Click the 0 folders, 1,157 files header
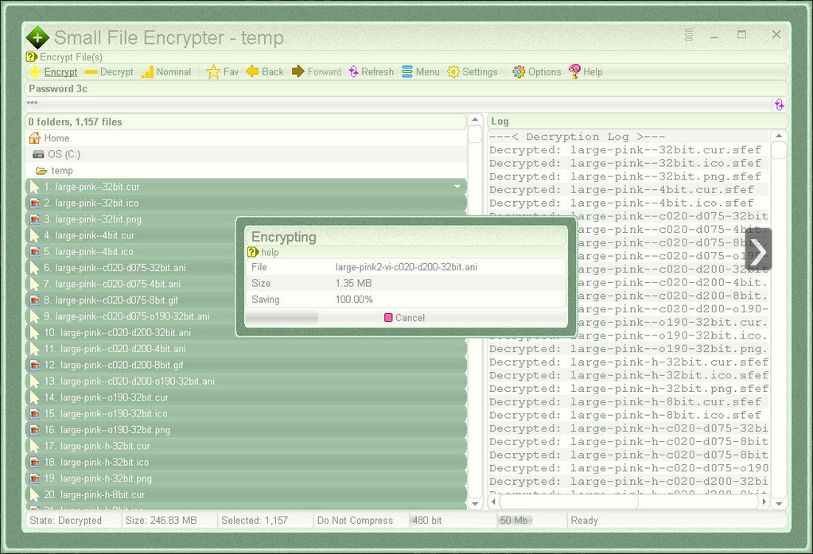Screen dimensions: 813x554 pyautogui.click(x=246, y=122)
